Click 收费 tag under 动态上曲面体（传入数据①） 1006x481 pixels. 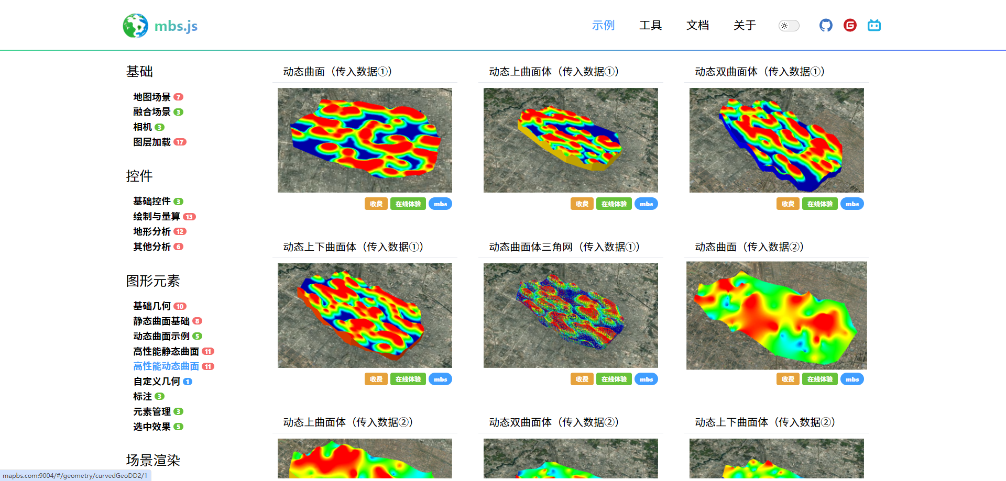pos(582,204)
